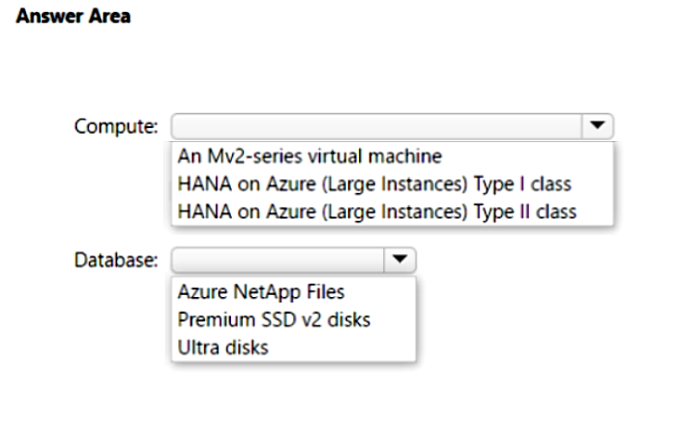Click the Answer Area heading
The image size is (679, 425).
73,17
